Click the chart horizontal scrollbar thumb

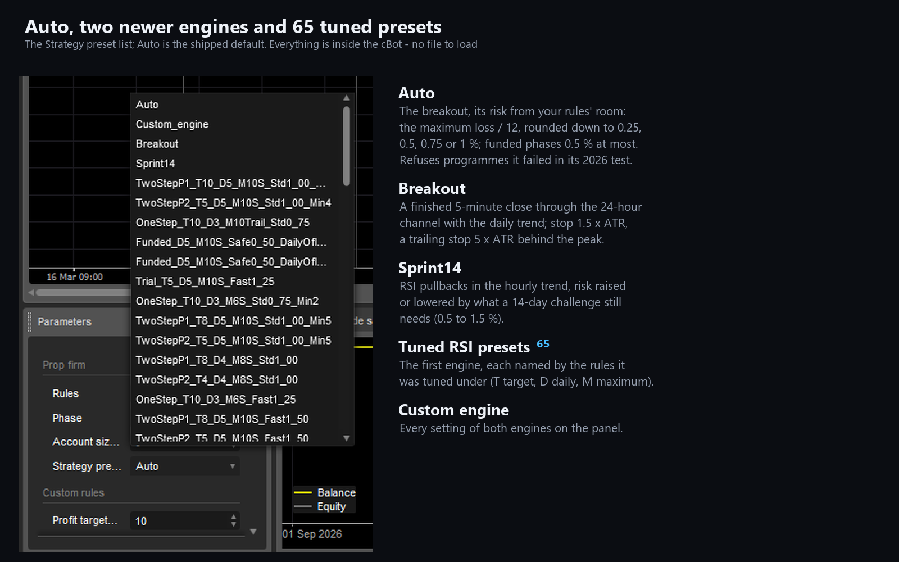[83, 292]
